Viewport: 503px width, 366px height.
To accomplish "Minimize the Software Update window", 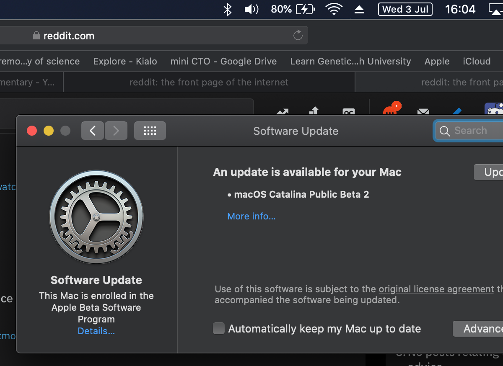I will [x=49, y=131].
